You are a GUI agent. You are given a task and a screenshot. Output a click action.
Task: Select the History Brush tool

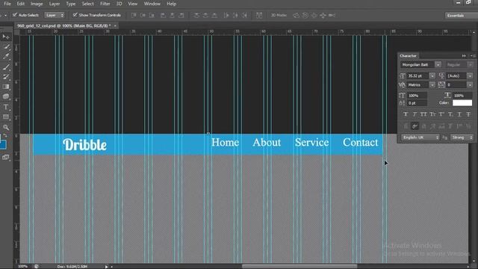pos(6,77)
